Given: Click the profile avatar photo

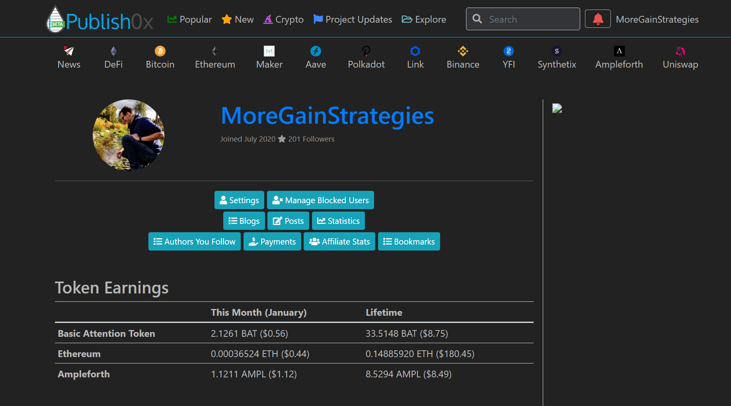Looking at the screenshot, I should (x=129, y=135).
